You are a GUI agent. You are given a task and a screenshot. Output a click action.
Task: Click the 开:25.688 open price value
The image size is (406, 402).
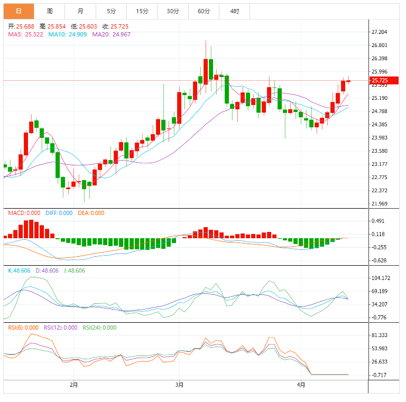pos(21,26)
